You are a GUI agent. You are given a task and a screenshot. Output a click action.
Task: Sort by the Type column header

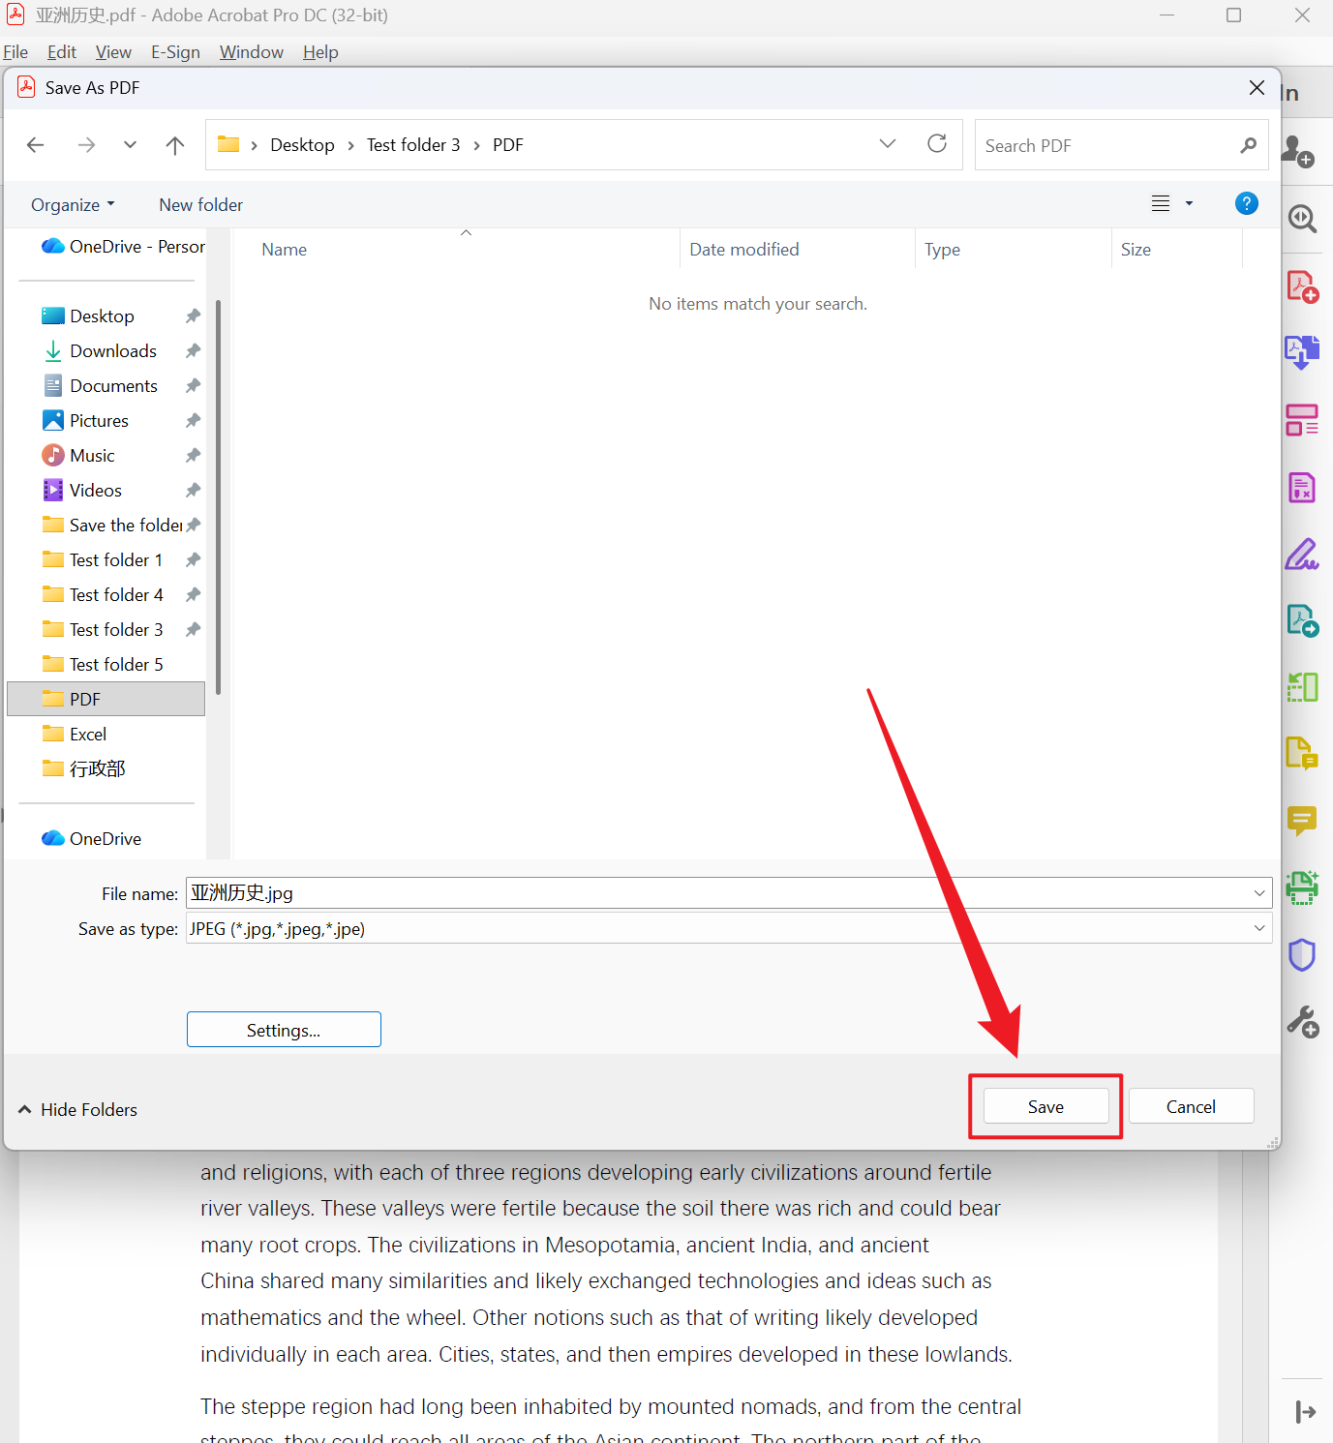pos(1013,250)
